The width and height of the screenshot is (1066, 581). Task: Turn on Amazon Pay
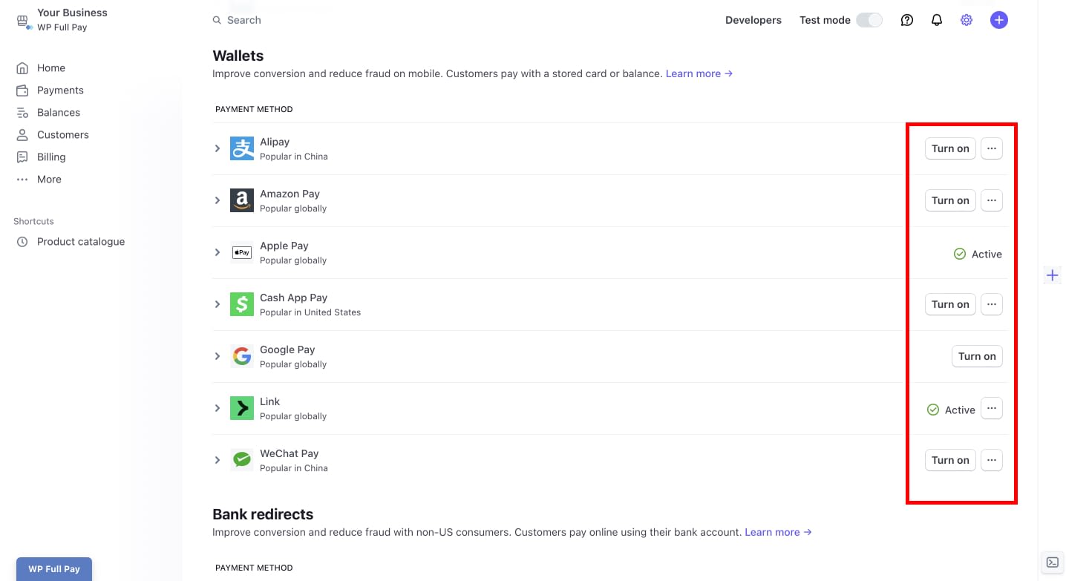tap(949, 200)
